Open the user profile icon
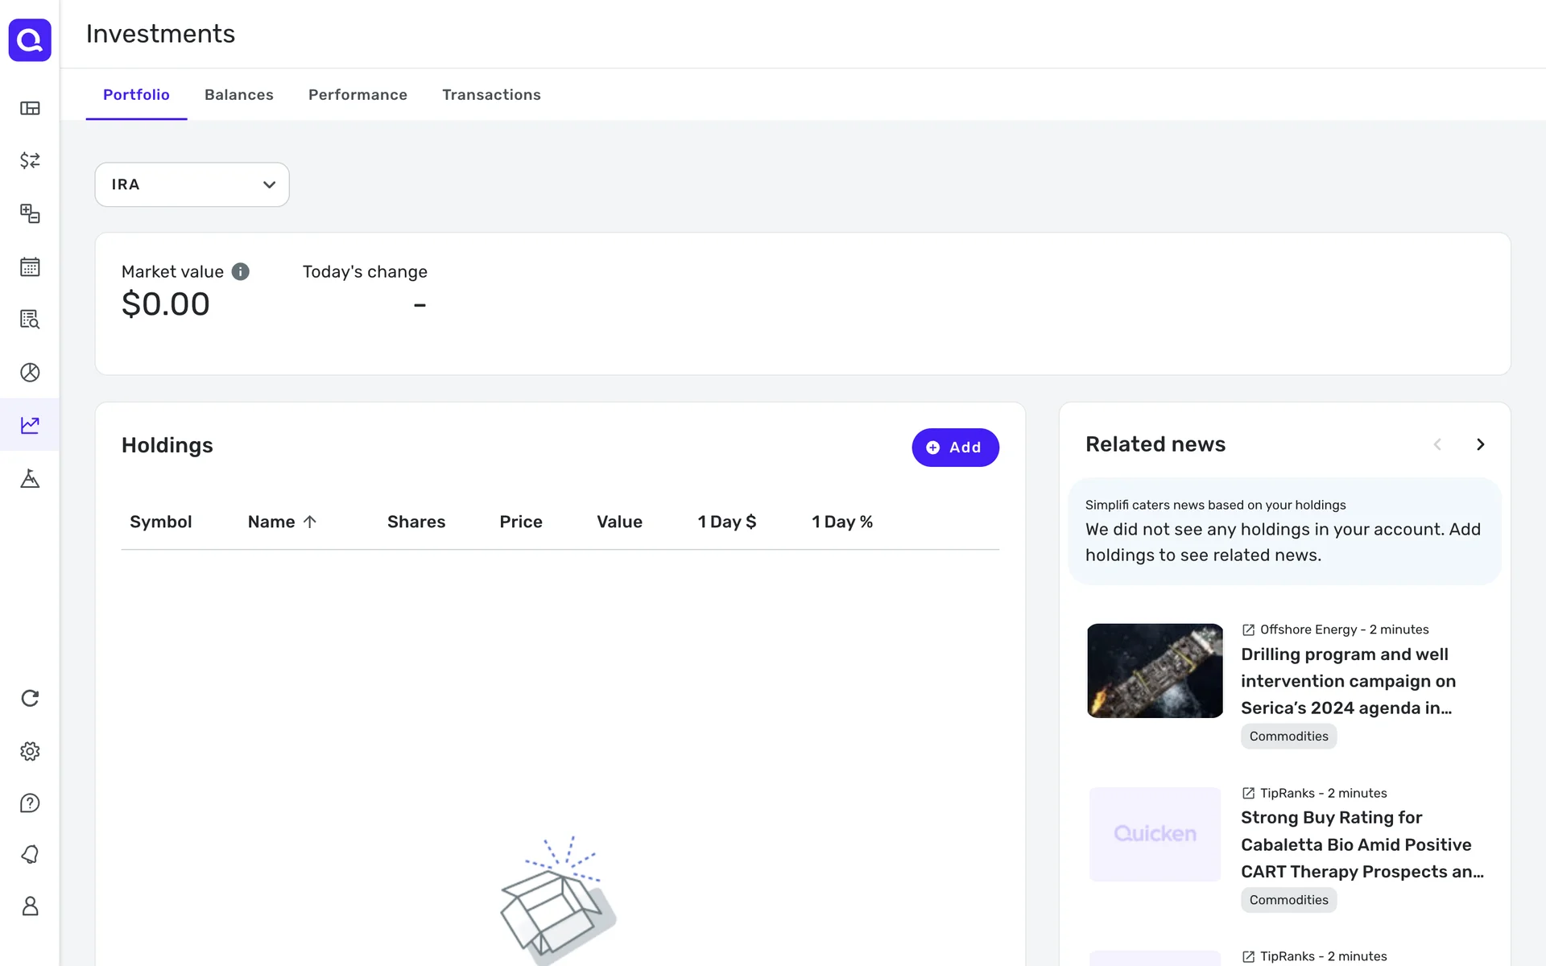The height and width of the screenshot is (966, 1546). (x=30, y=906)
